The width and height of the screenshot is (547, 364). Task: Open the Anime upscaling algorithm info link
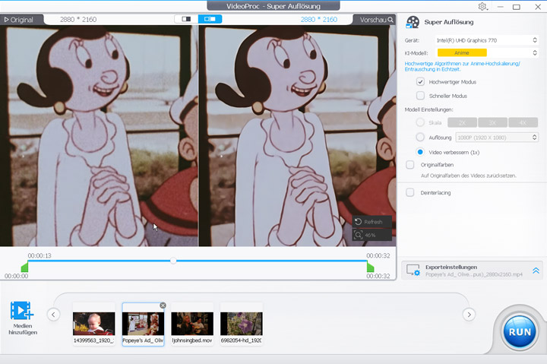pos(462,66)
